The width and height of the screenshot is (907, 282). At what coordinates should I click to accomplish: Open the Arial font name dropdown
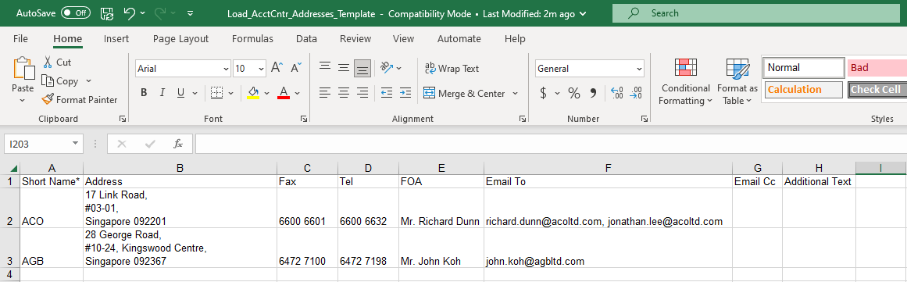click(x=226, y=69)
